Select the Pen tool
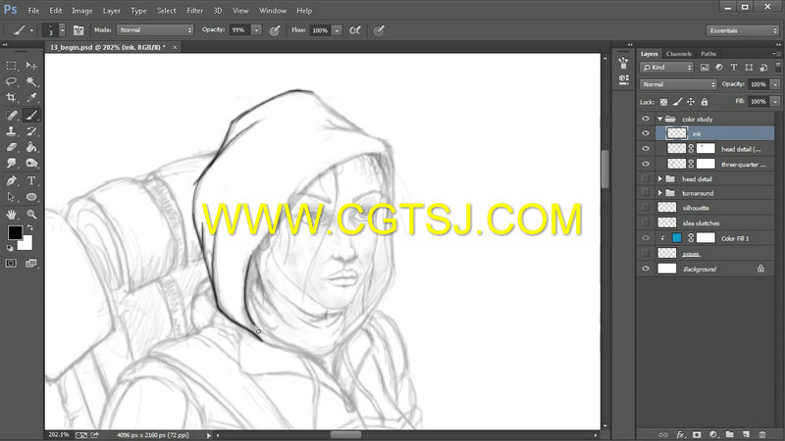 pos(11,181)
